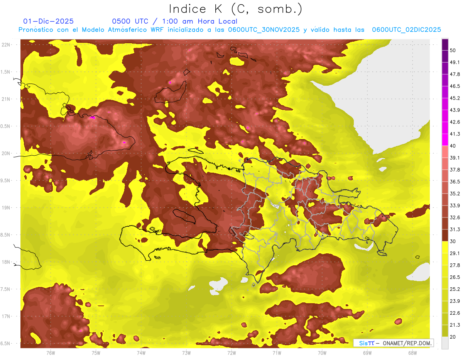The width and height of the screenshot is (463, 358).
Task: Click the '19N' latitude axis label
Action: coord(6,208)
